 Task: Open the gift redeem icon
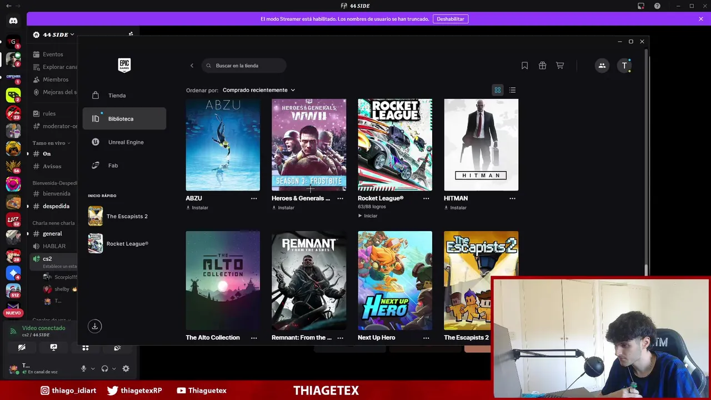click(x=542, y=66)
